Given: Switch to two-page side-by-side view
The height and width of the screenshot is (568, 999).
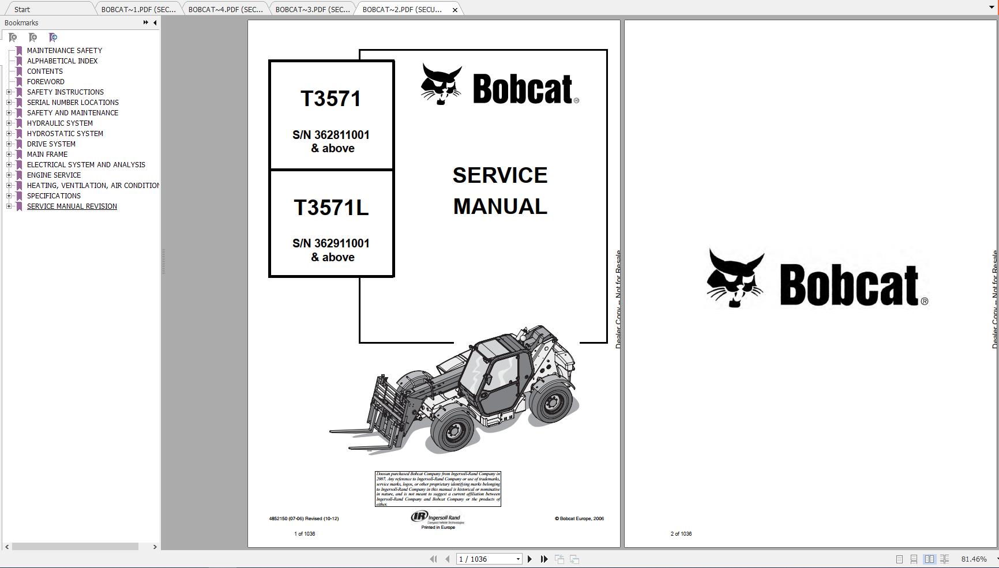Looking at the screenshot, I should coord(930,559).
